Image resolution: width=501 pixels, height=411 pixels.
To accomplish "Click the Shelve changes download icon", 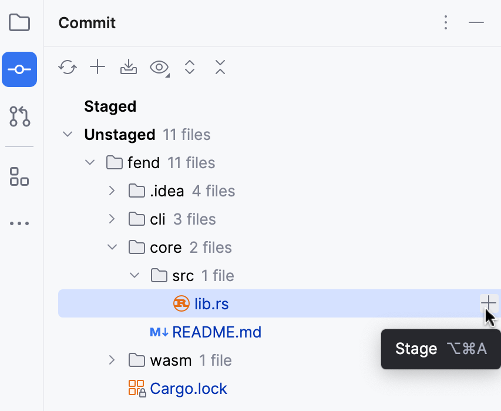I will (128, 67).
